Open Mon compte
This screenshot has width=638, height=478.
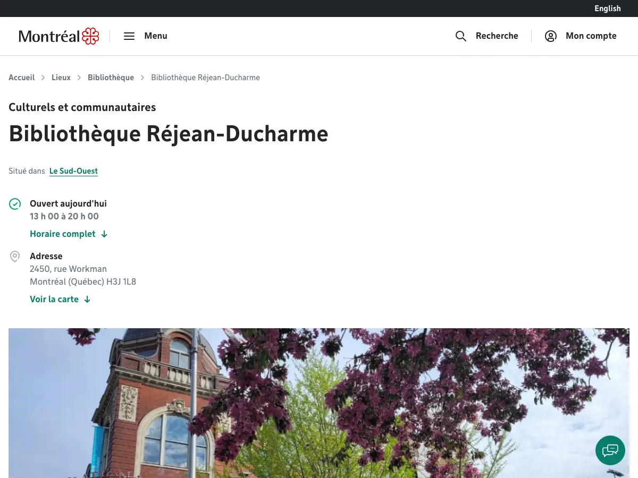(x=591, y=36)
